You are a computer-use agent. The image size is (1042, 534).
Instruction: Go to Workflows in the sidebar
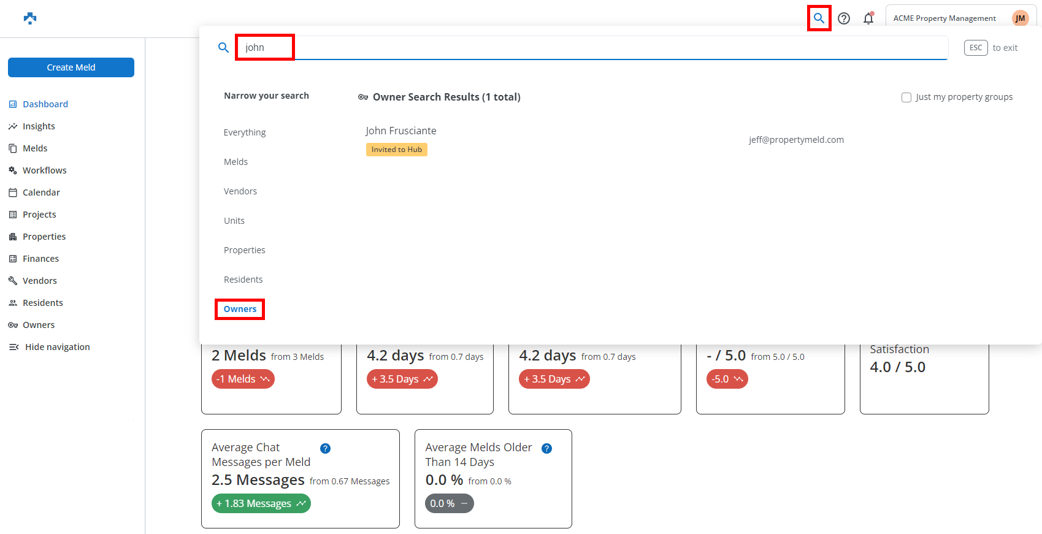(x=44, y=170)
